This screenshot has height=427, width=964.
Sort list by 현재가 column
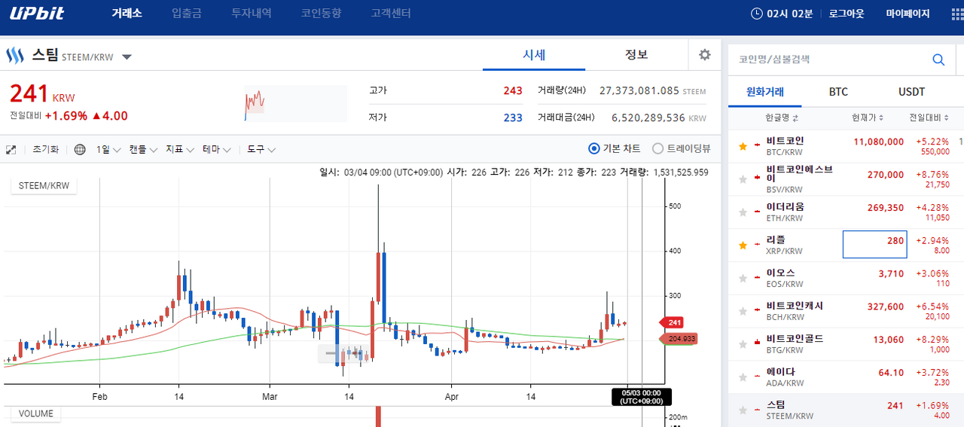(868, 118)
